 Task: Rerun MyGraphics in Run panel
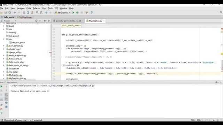1,86
